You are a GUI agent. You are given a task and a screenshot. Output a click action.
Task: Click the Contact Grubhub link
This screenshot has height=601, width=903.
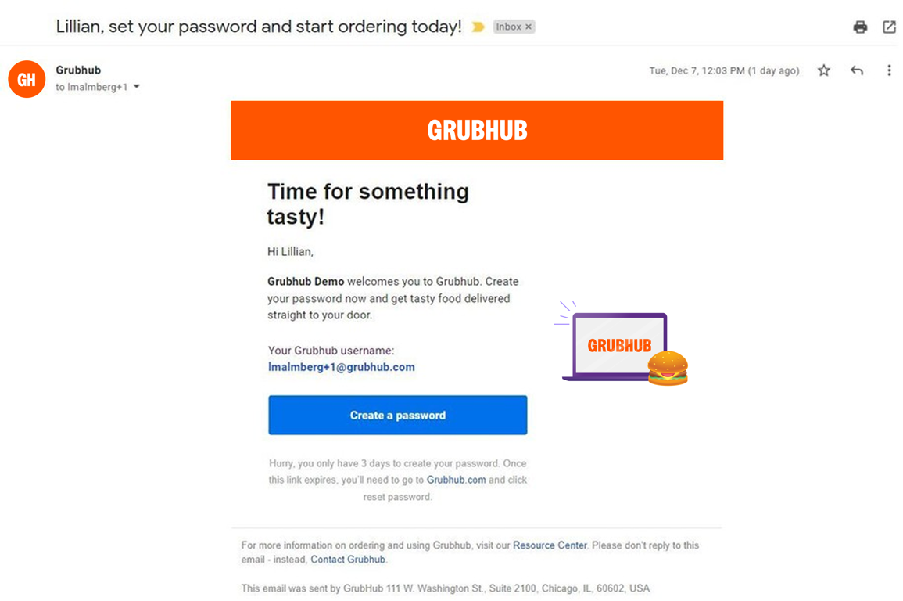point(348,560)
